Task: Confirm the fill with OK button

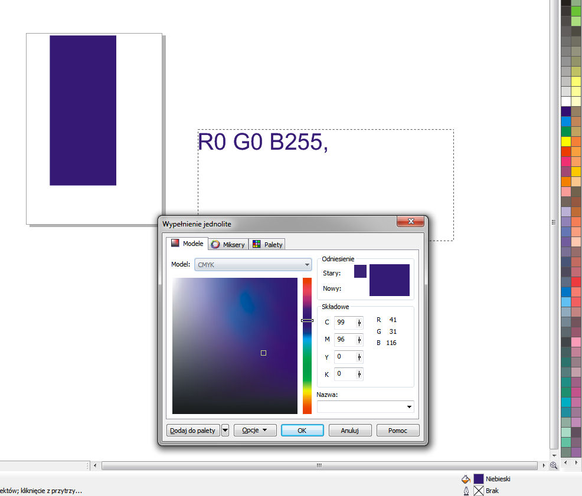Action: click(x=302, y=431)
